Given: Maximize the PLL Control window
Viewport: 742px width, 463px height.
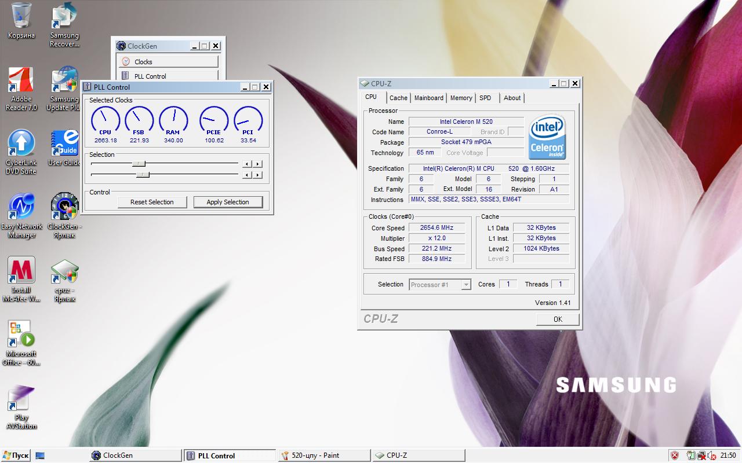Looking at the screenshot, I should [255, 87].
